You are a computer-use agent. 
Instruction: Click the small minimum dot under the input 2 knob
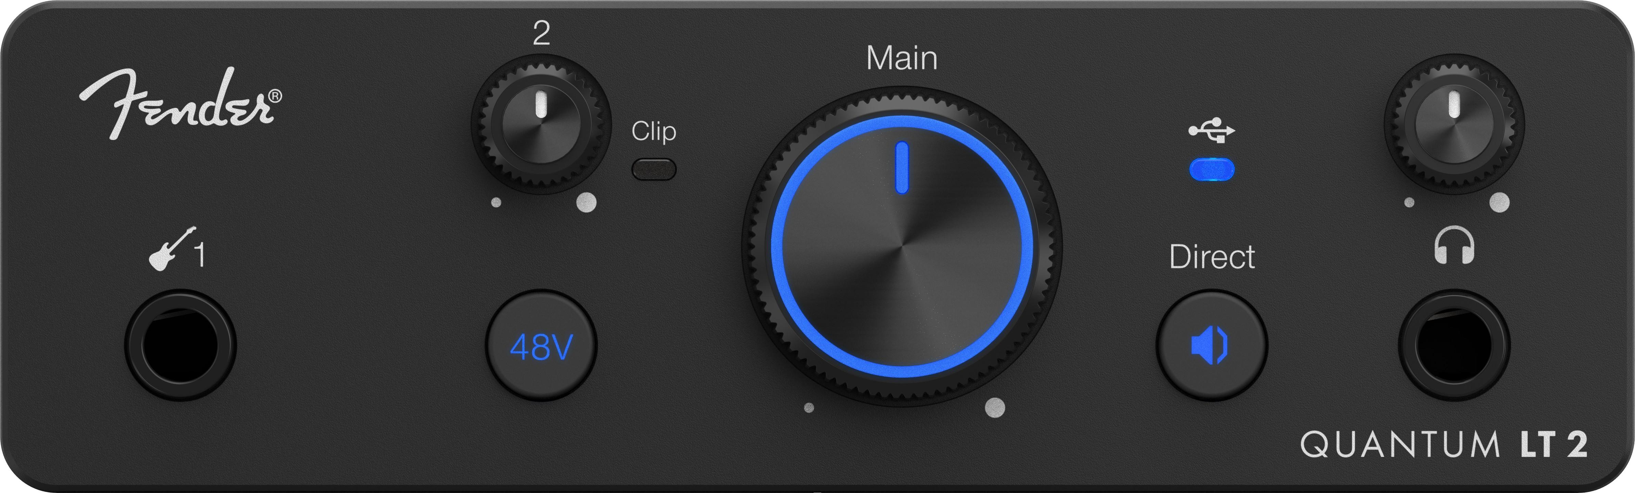point(496,203)
